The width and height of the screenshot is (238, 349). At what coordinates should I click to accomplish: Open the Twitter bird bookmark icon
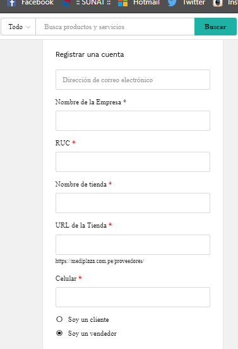pos(172,3)
